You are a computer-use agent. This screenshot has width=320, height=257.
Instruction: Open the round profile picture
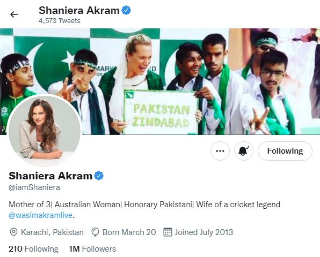pyautogui.click(x=45, y=130)
